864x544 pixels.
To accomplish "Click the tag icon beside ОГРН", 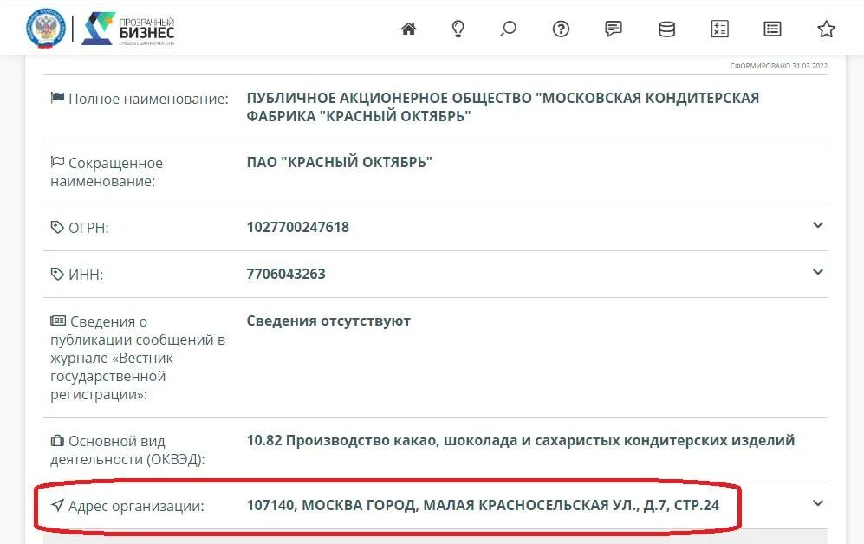I will 57,227.
